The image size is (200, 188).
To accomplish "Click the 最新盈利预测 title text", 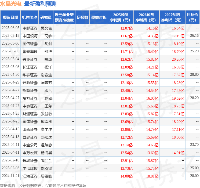I will [x=40, y=4].
